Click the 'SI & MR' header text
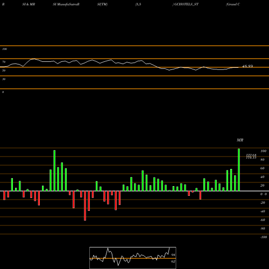This screenshot has width=269, height=269. 29,4
